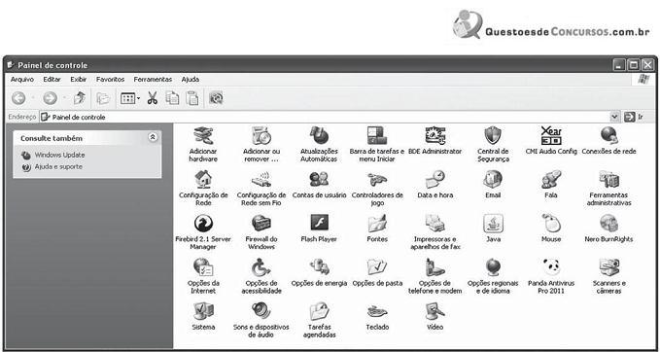Open Tarefas agendadas
Image resolution: width=660 pixels, height=352 pixels.
click(319, 311)
